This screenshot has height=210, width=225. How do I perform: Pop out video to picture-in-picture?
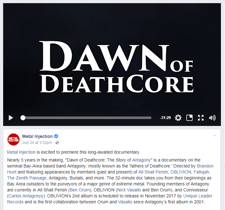[189, 118]
